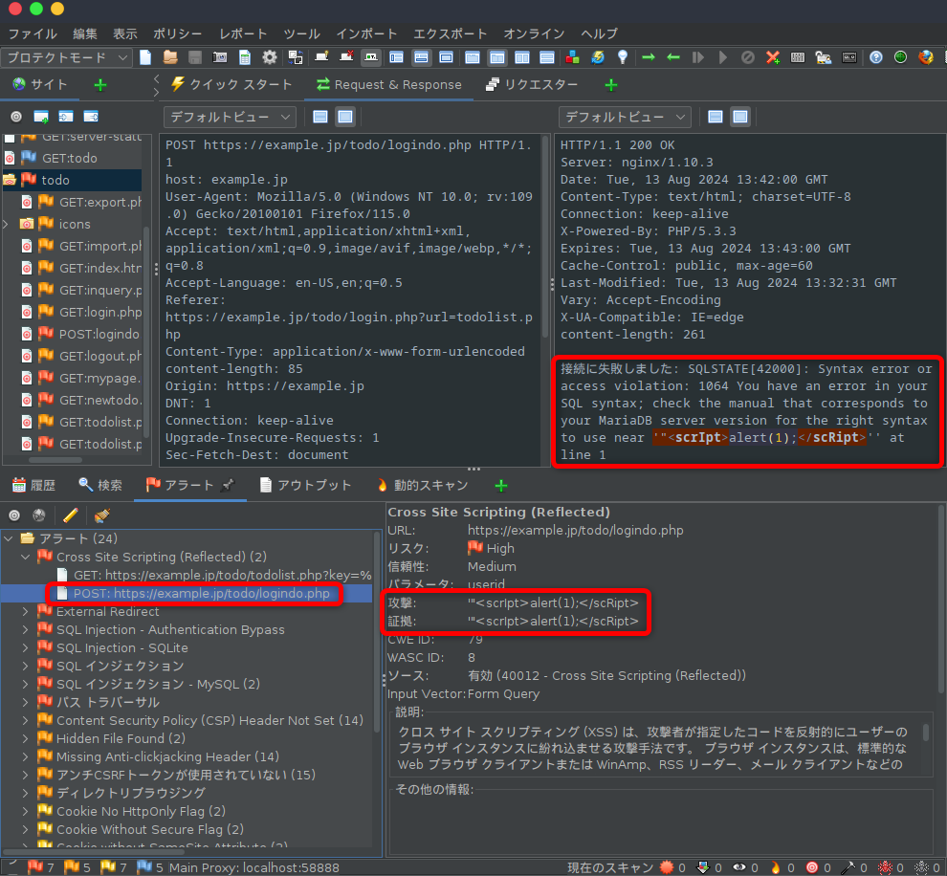Select the GET todolist.php XSS alert entry
This screenshot has height=876, width=947.
tap(214, 575)
